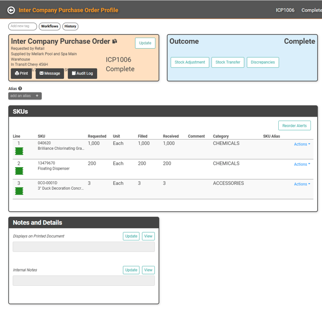The image size is (322, 317).
Task: Click the green stamp icon on line 3
Action: (x=19, y=191)
